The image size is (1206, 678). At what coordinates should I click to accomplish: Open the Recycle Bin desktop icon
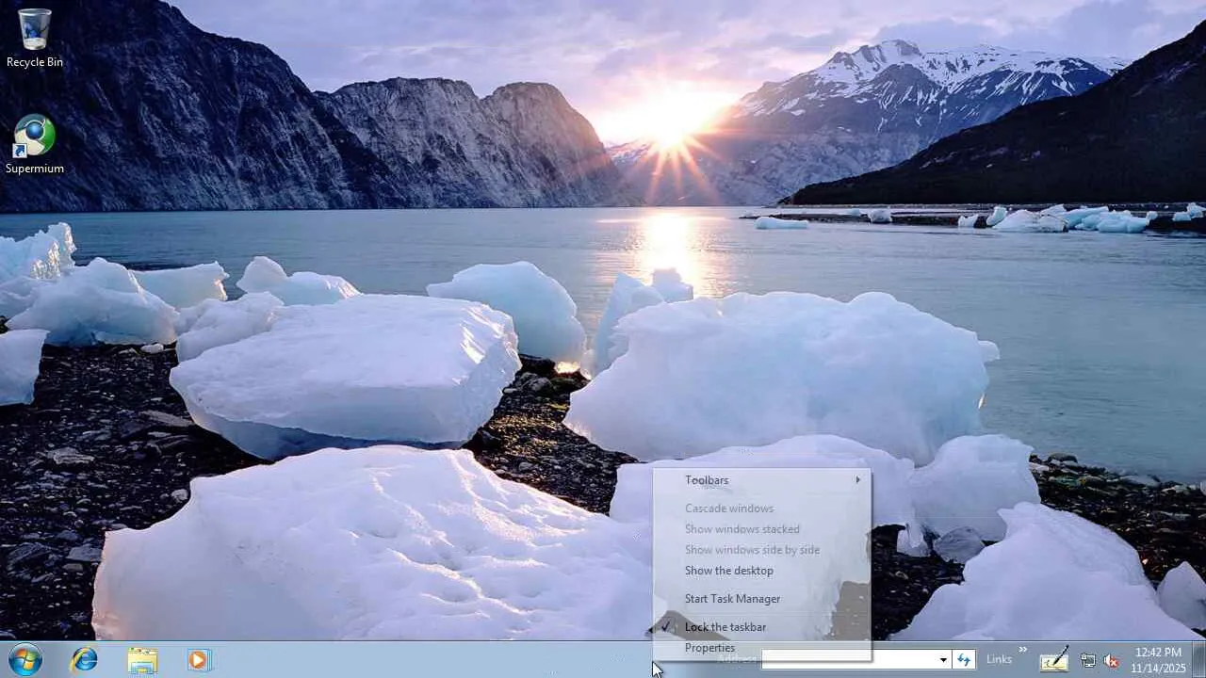[x=35, y=38]
